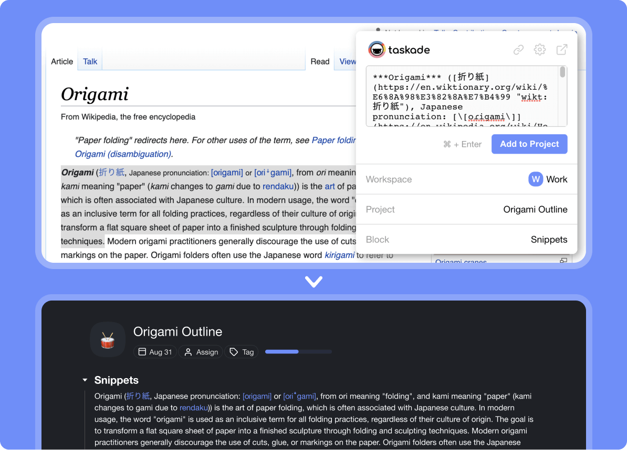Open the [origami] link in Taskade Snippets
627x450 pixels.
257,396
